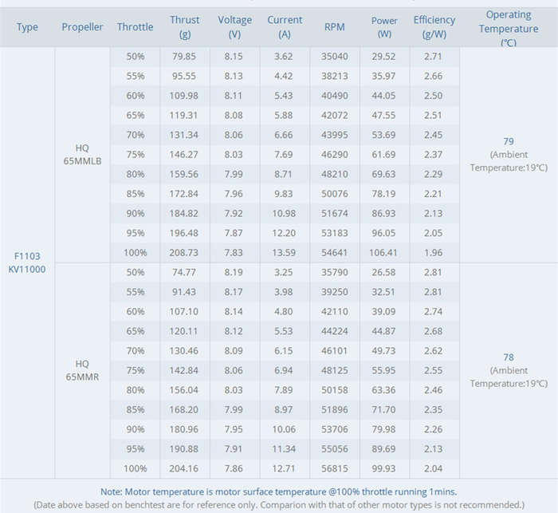This screenshot has width=558, height=513.
Task: Select the HQ 65MMLB propeller cell
Action: (82, 155)
